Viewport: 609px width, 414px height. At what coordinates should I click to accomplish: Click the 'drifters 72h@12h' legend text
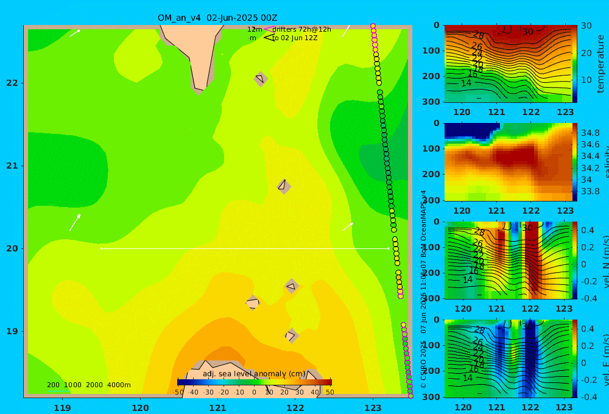tap(301, 29)
